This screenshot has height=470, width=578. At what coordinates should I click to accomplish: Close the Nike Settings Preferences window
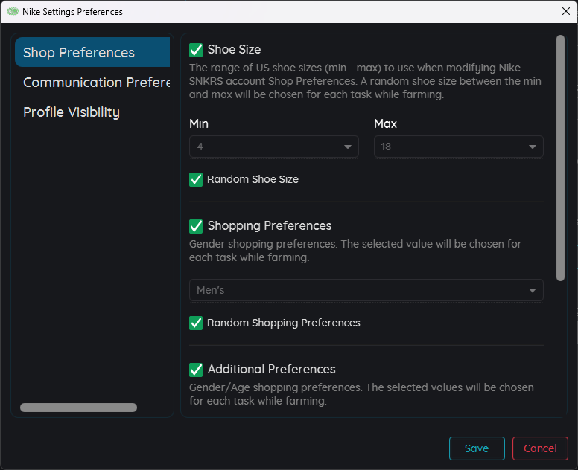tap(565, 12)
